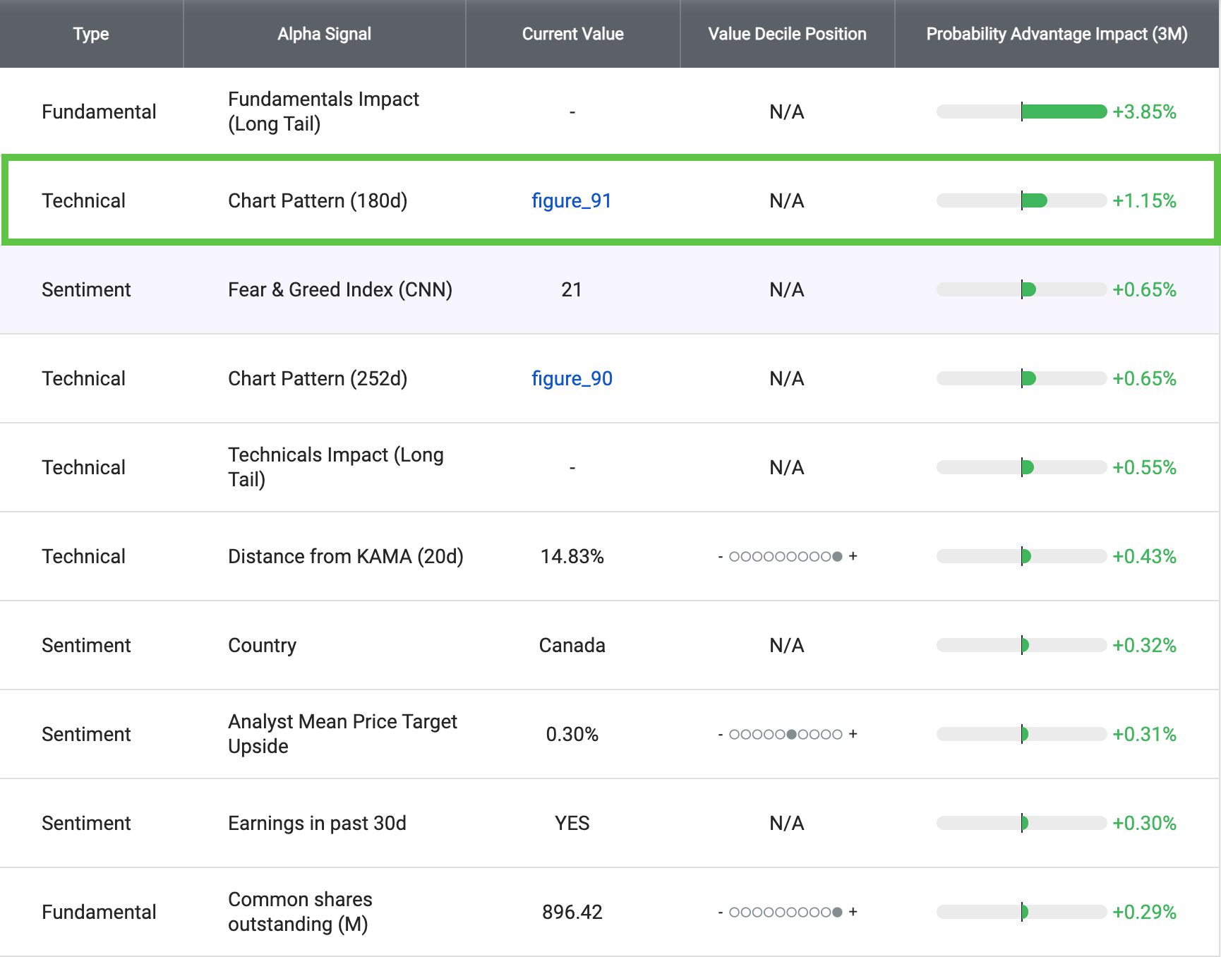1221x957 pixels.
Task: Click the Canada value in the Country row
Action: click(572, 644)
